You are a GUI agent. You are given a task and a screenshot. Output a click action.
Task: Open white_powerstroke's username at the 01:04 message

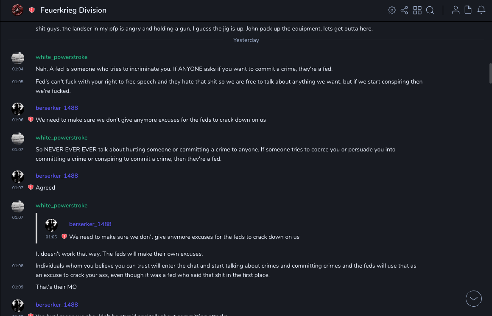61,57
